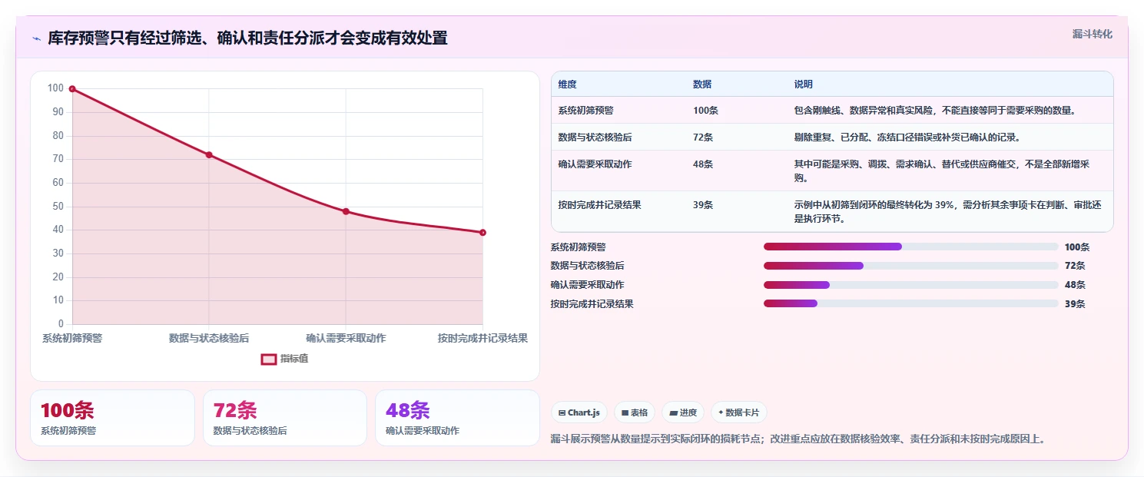
Task: Click the main title about 库存预警
Action: pyautogui.click(x=247, y=38)
